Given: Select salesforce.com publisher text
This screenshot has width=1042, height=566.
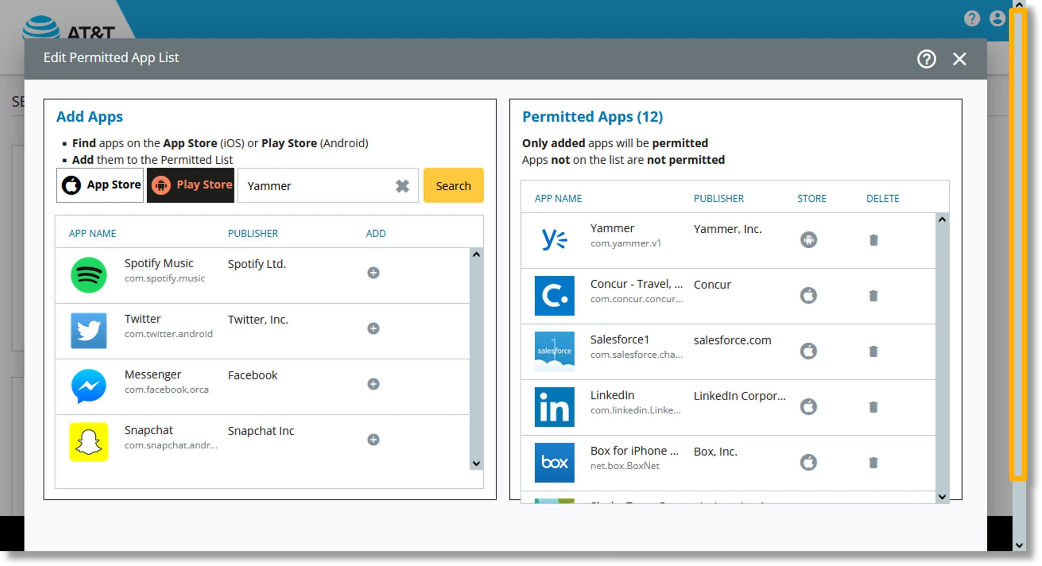Looking at the screenshot, I should 732,340.
